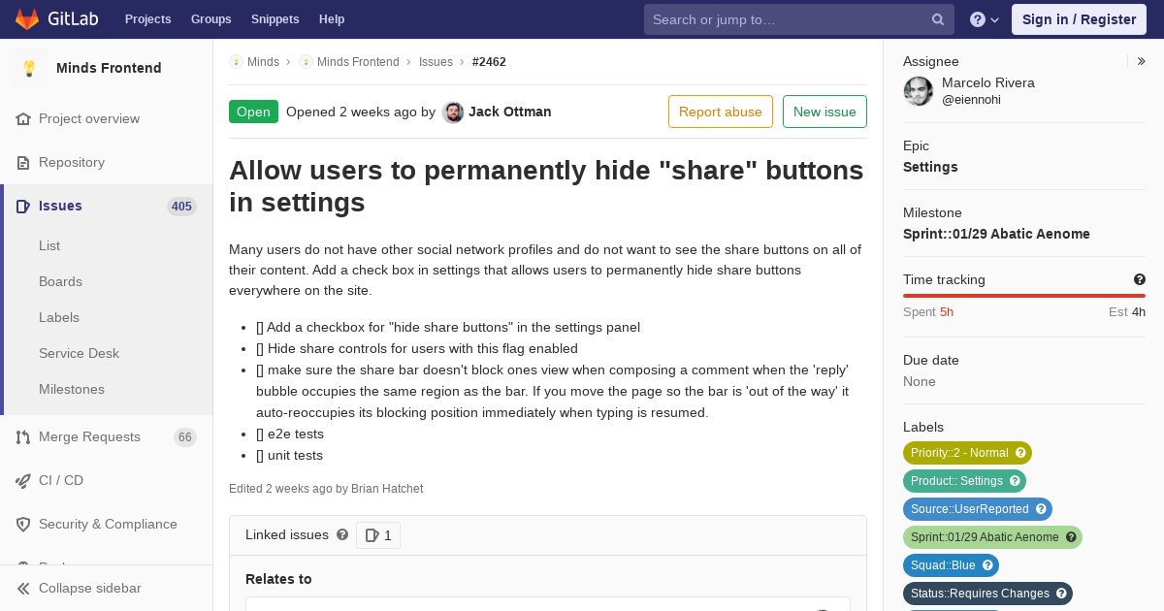Open the Snippets menu item
Screen dimensions: 1164x611
click(275, 19)
